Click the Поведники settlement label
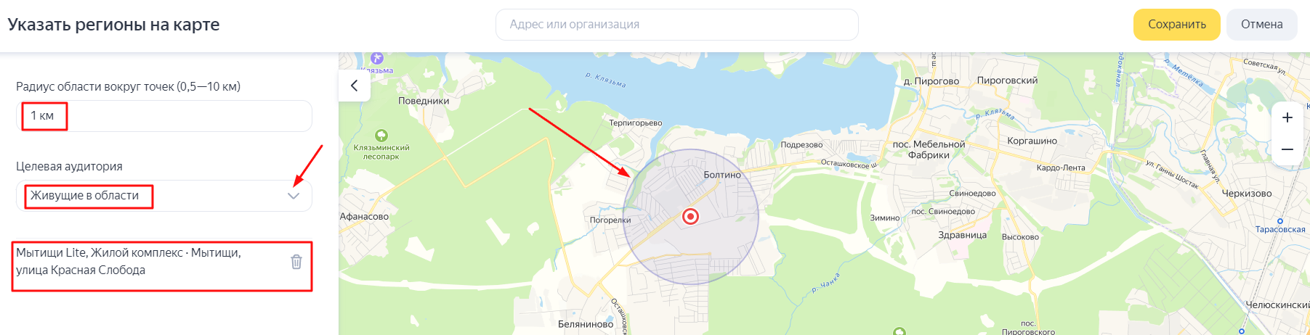Image resolution: width=1310 pixels, height=335 pixels. [424, 101]
